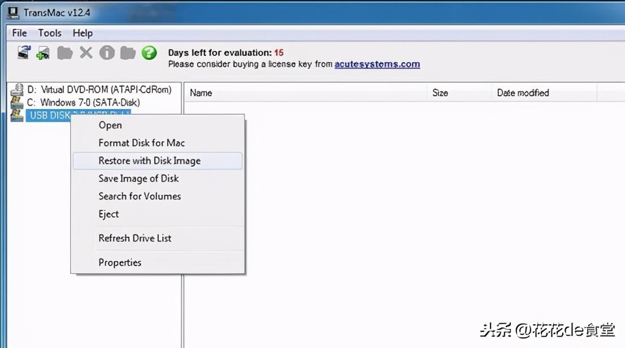Click the green question mark help icon

pos(149,53)
